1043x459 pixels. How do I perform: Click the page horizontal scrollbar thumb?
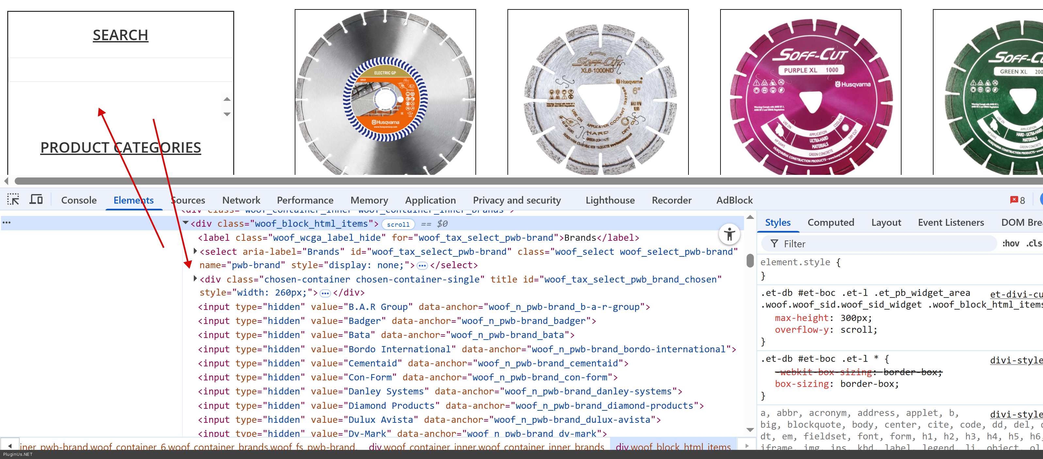(x=526, y=181)
